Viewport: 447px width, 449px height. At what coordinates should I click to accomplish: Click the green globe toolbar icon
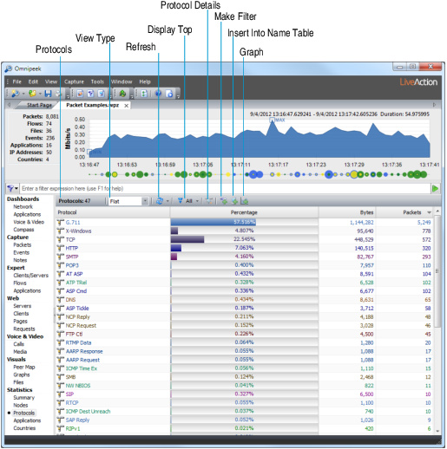click(122, 94)
